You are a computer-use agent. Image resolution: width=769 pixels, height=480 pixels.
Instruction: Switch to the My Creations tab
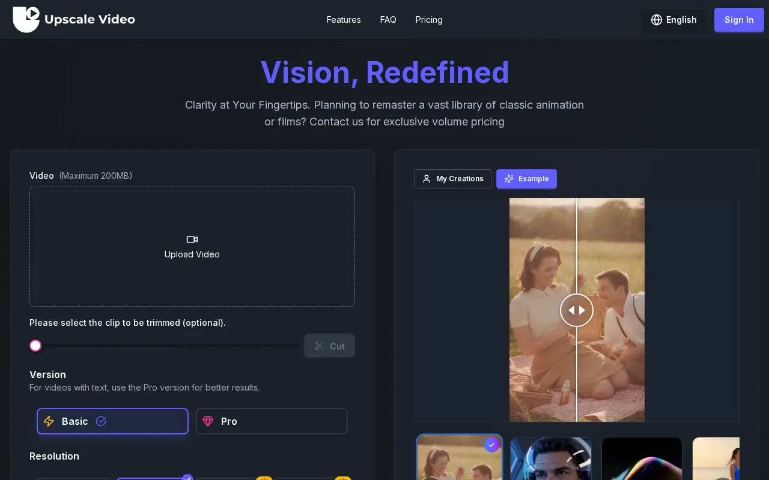pyautogui.click(x=452, y=179)
